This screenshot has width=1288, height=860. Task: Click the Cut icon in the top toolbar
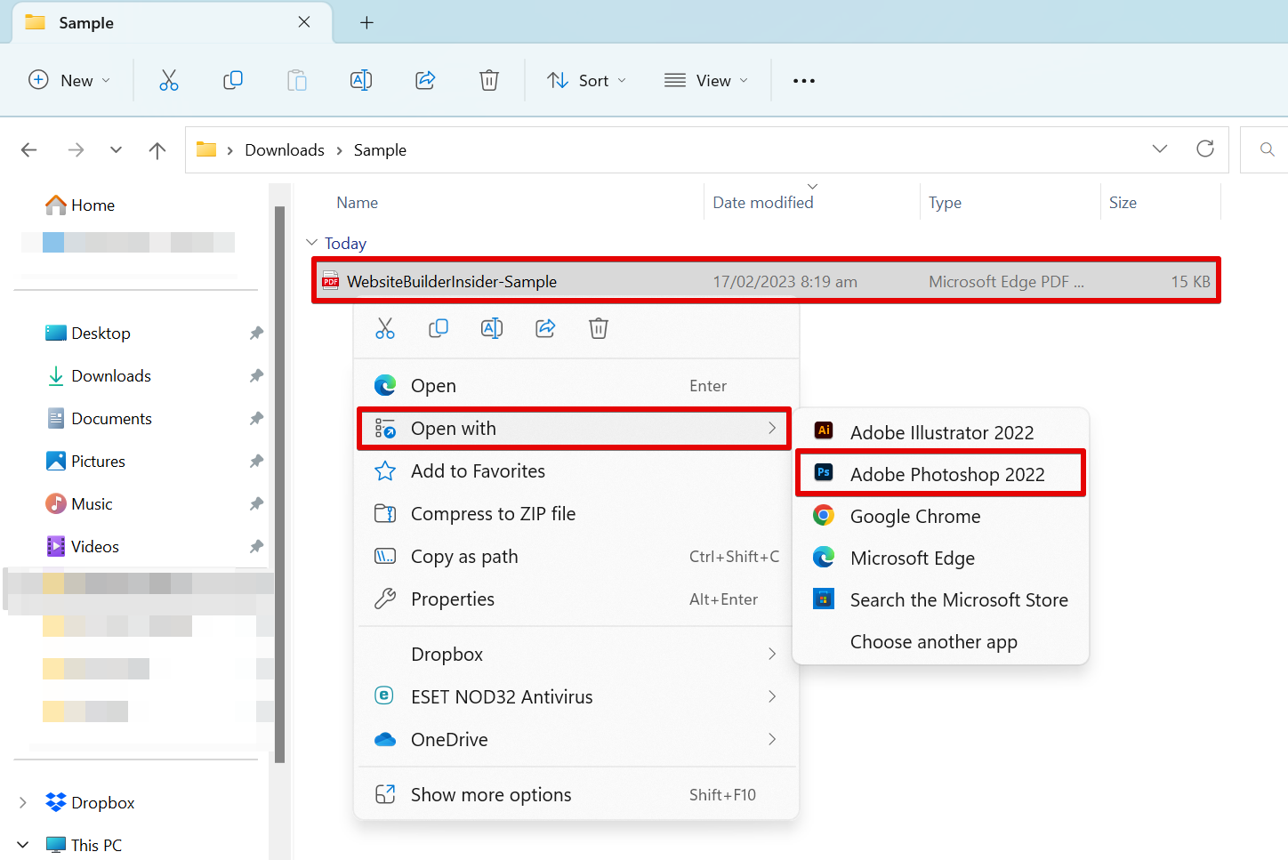(169, 81)
